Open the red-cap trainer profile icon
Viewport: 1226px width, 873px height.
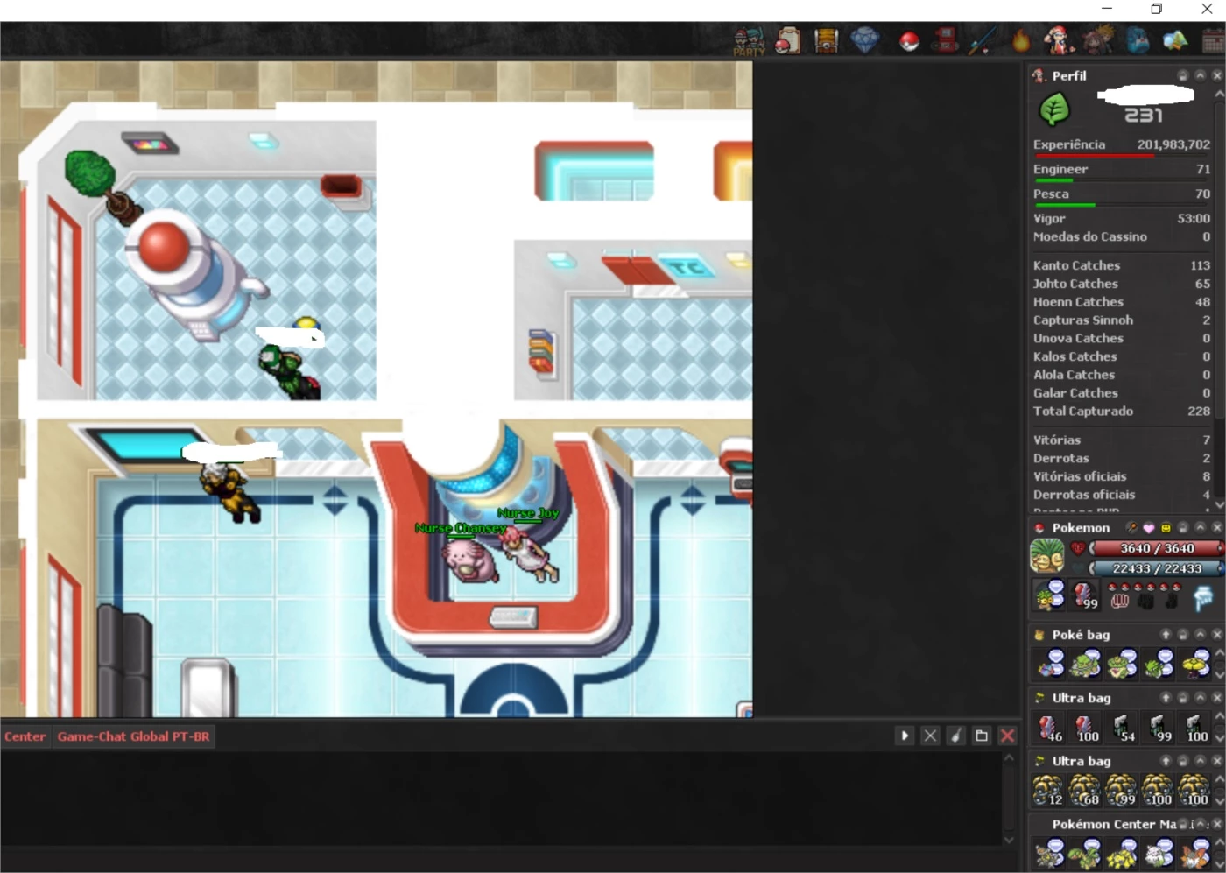pyautogui.click(x=1059, y=40)
